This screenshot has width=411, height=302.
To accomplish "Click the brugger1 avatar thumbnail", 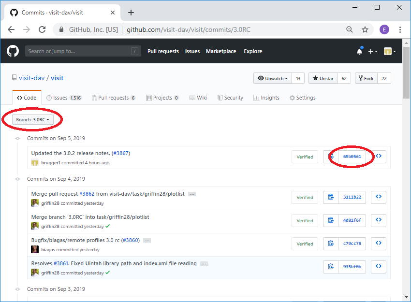I will click(35, 163).
